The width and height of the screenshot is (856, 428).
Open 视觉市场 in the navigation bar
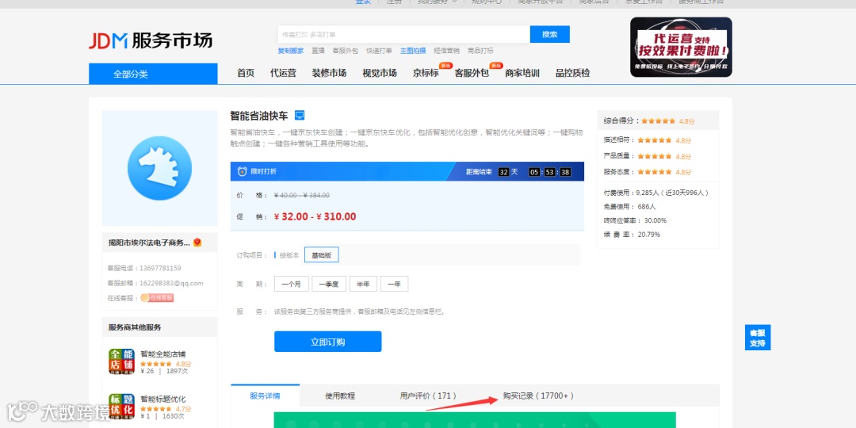tap(380, 73)
